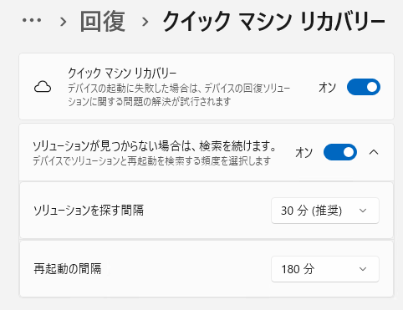Select the ソリューションを探す間隔 setting row label

[89, 211]
